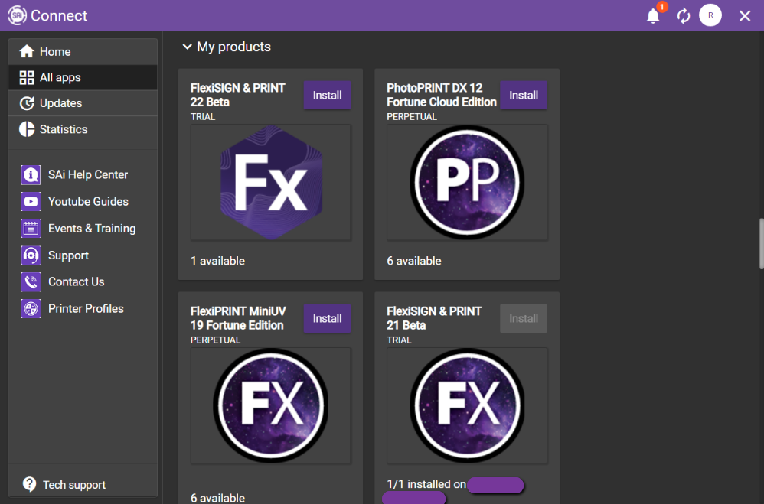The height and width of the screenshot is (504, 764).
Task: Open the notifications bell
Action: tap(653, 16)
